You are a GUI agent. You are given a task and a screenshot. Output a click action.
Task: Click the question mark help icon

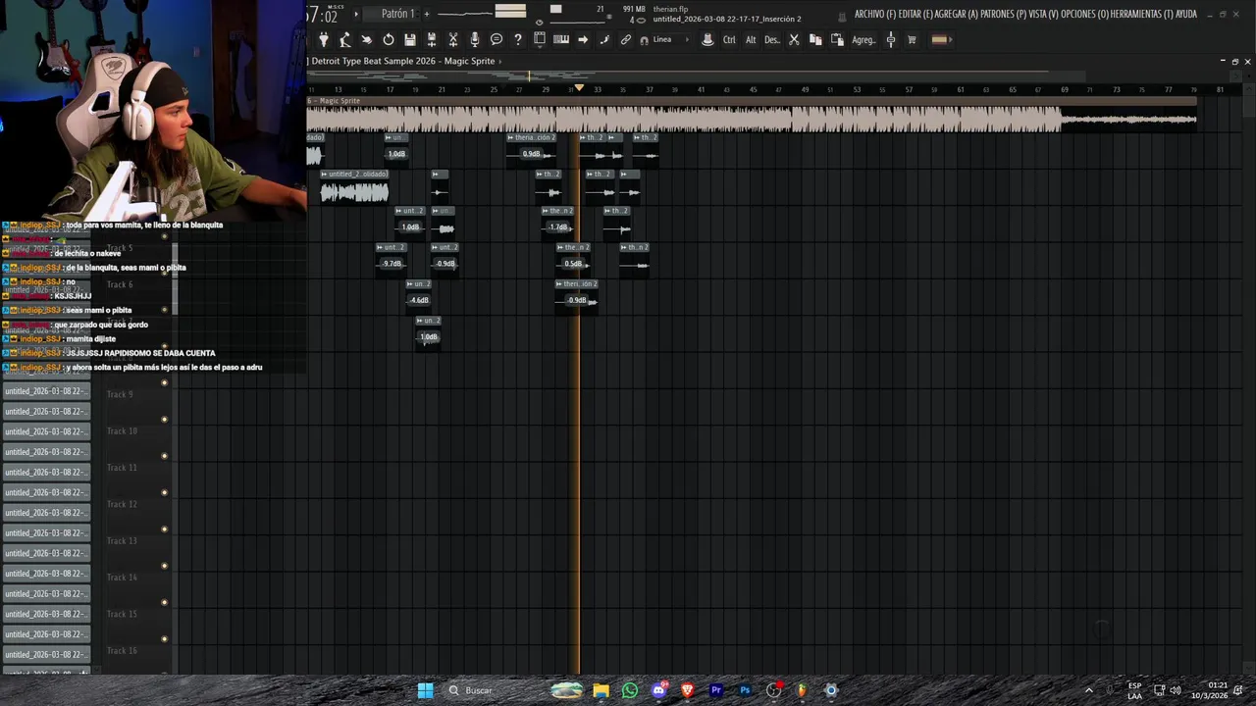point(518,39)
